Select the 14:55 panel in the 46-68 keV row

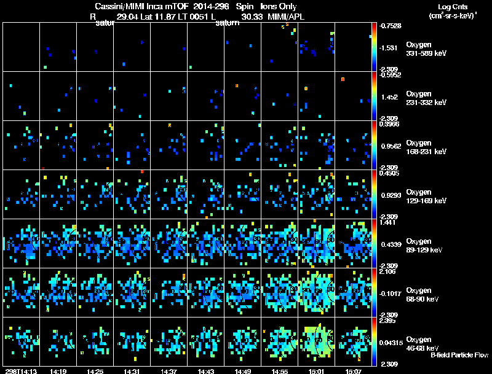pyautogui.click(x=280, y=341)
